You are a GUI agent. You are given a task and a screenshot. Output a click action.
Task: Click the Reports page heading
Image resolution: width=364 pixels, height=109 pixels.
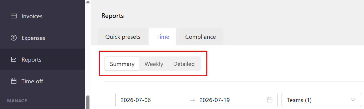(x=113, y=16)
